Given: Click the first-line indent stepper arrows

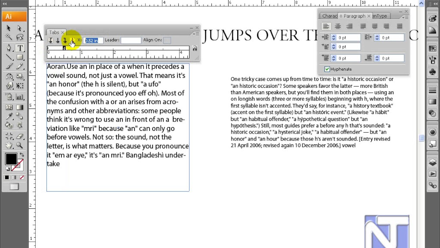Looking at the screenshot, I should coord(333,46).
